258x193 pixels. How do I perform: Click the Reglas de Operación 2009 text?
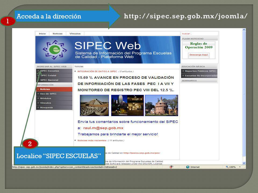[x=199, y=46]
